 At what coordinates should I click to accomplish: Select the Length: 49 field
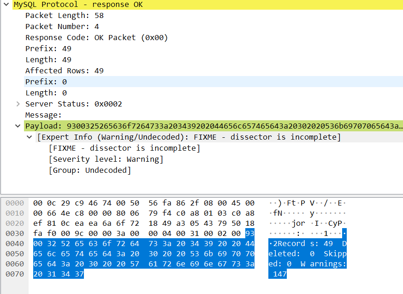point(48,60)
